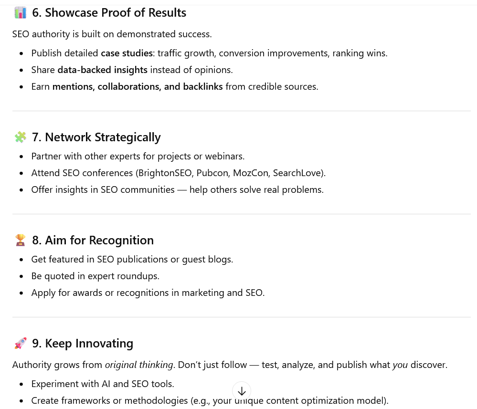Click the scroll-to-bottom arrow button
Image resolution: width=477 pixels, height=409 pixels.
[x=242, y=391]
